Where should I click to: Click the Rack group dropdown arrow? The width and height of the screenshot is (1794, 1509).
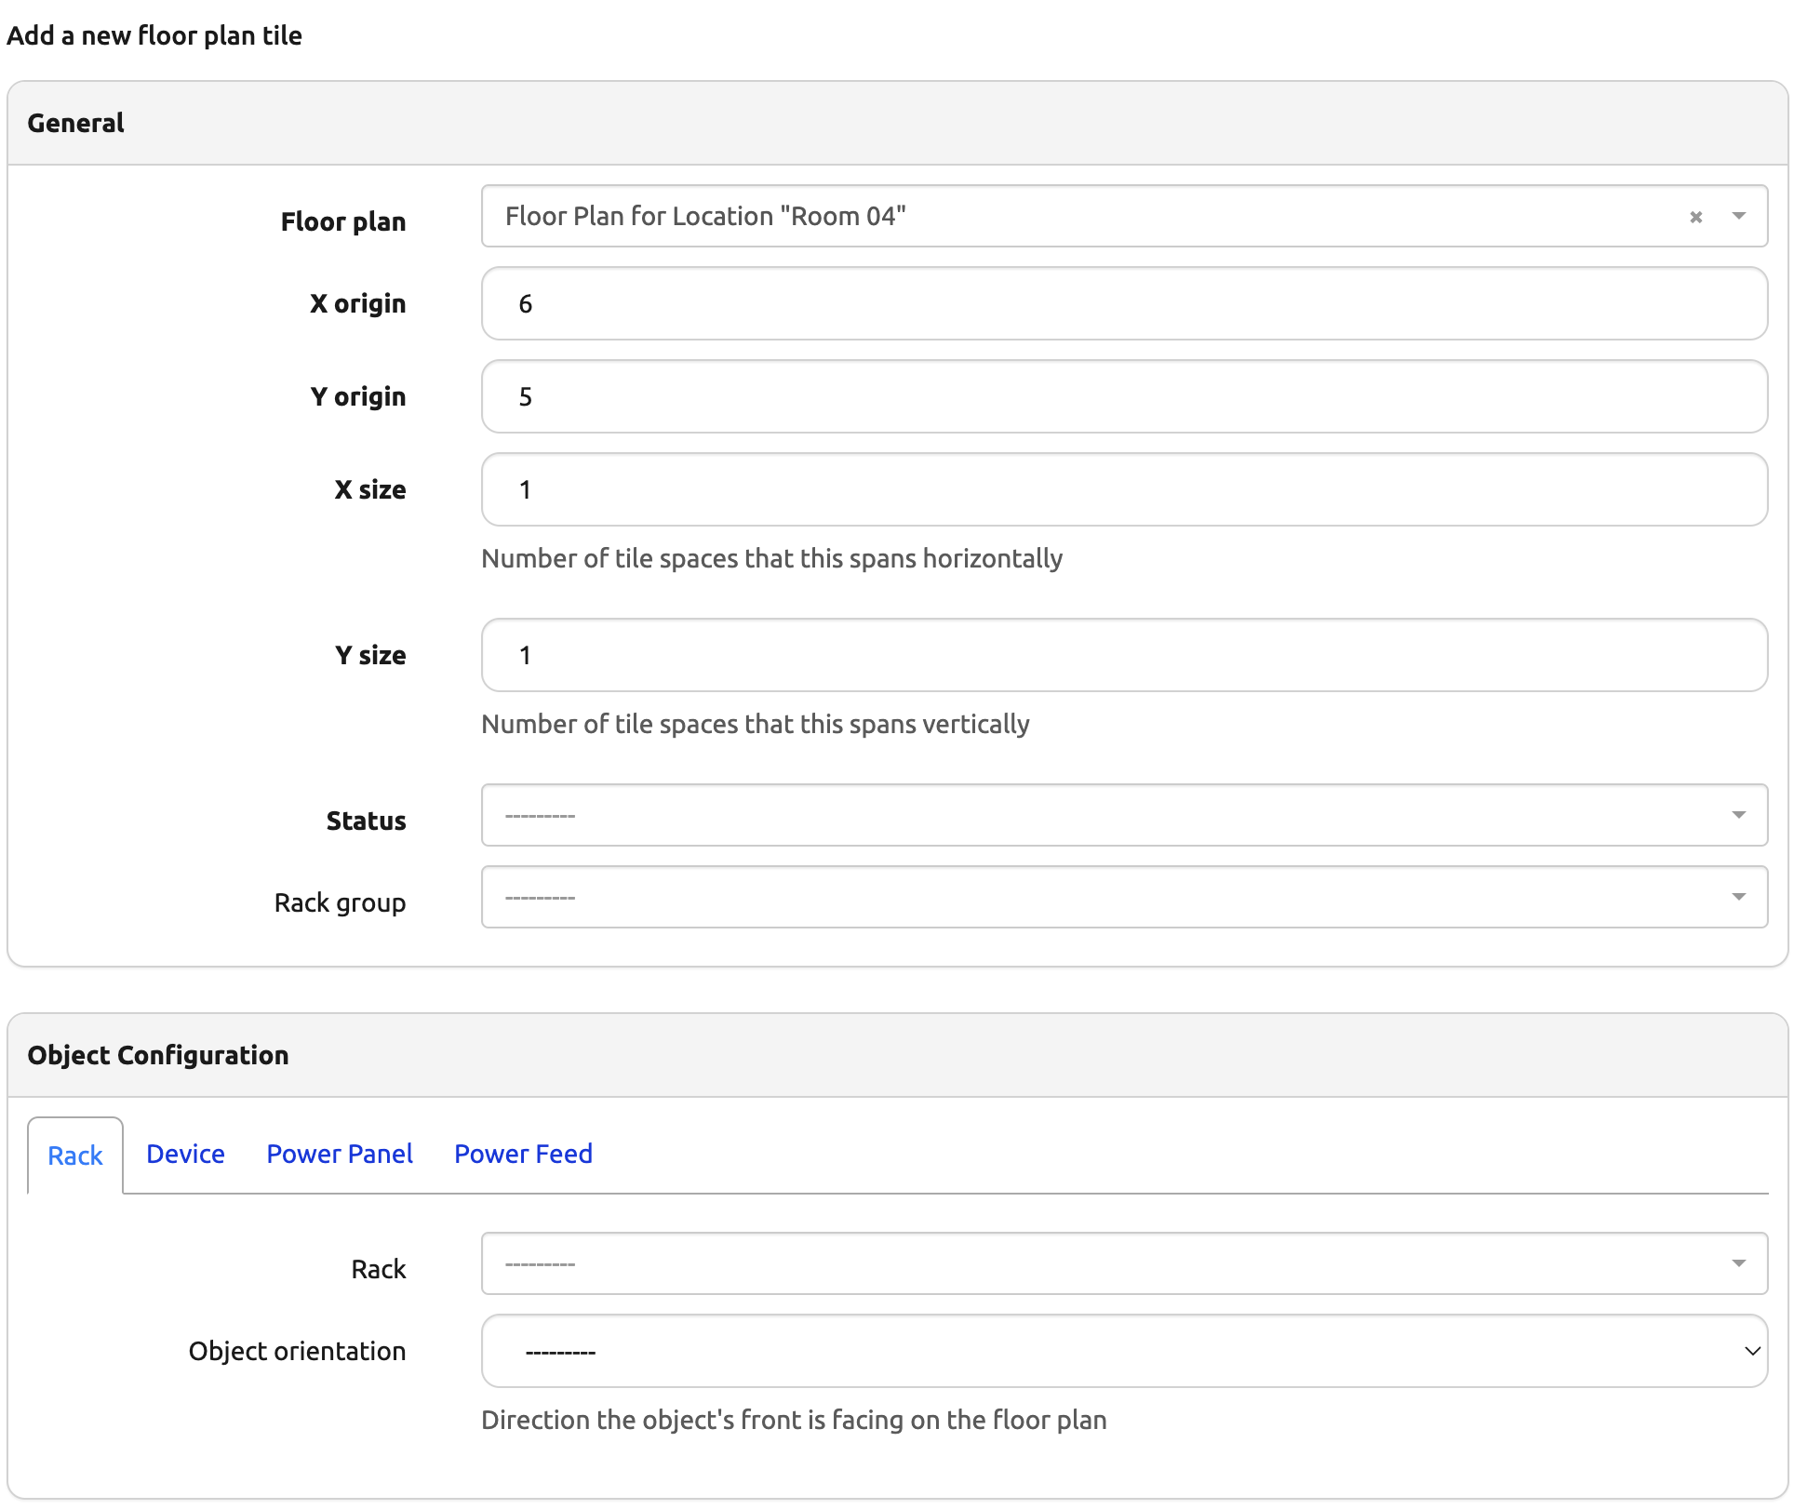(x=1738, y=897)
